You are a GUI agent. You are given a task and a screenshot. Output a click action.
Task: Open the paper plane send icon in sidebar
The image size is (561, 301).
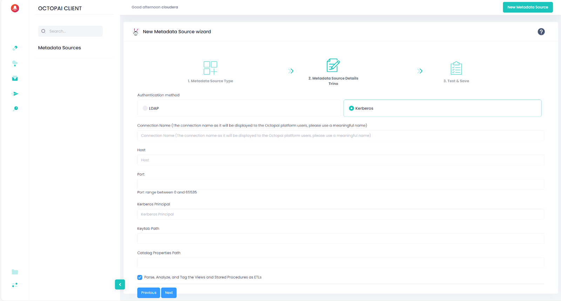pos(15,94)
